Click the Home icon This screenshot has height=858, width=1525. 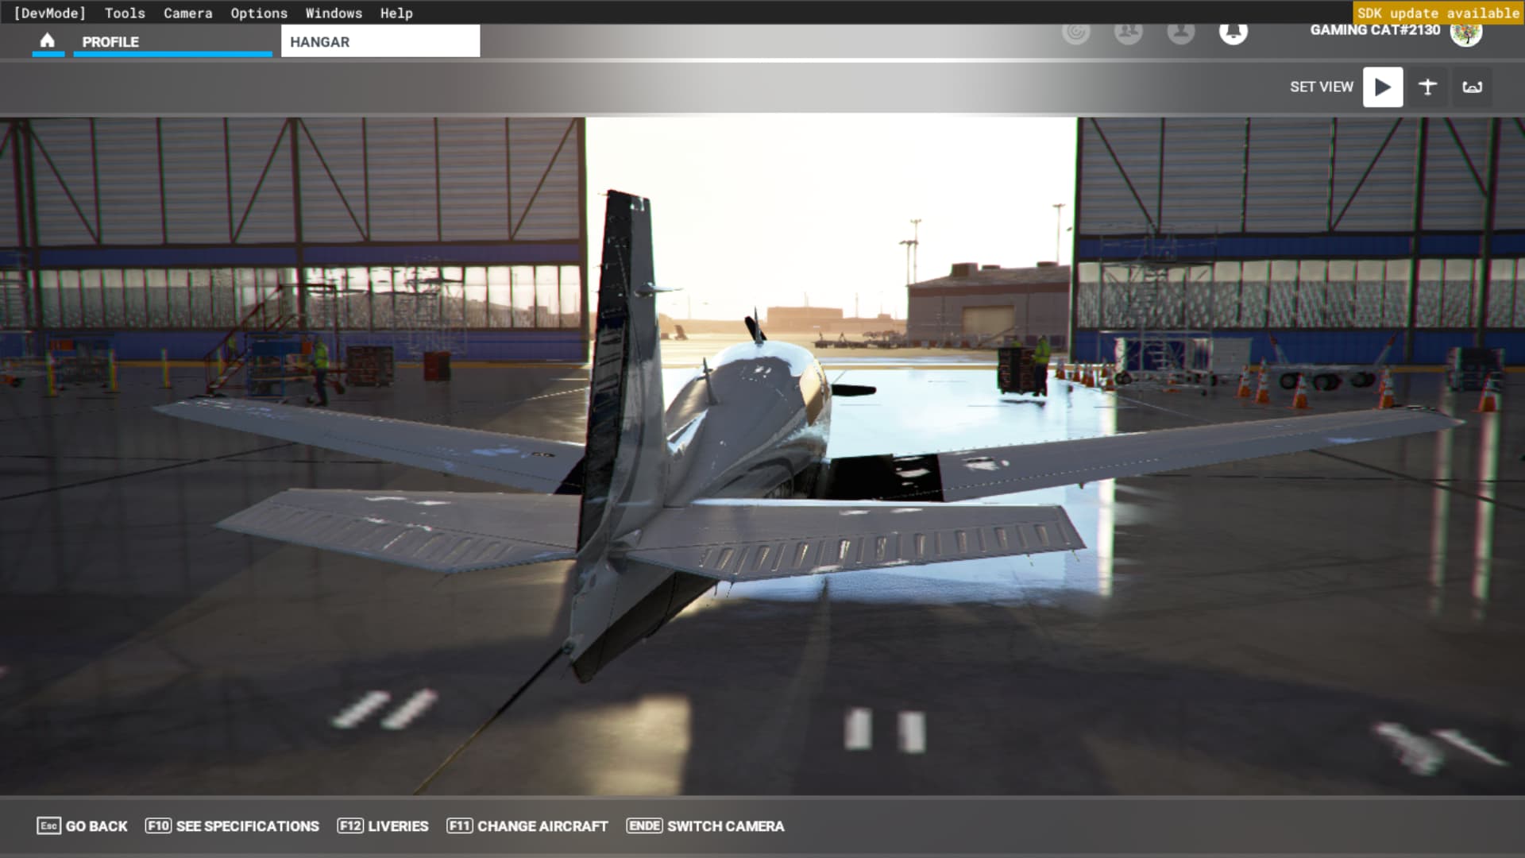click(48, 41)
